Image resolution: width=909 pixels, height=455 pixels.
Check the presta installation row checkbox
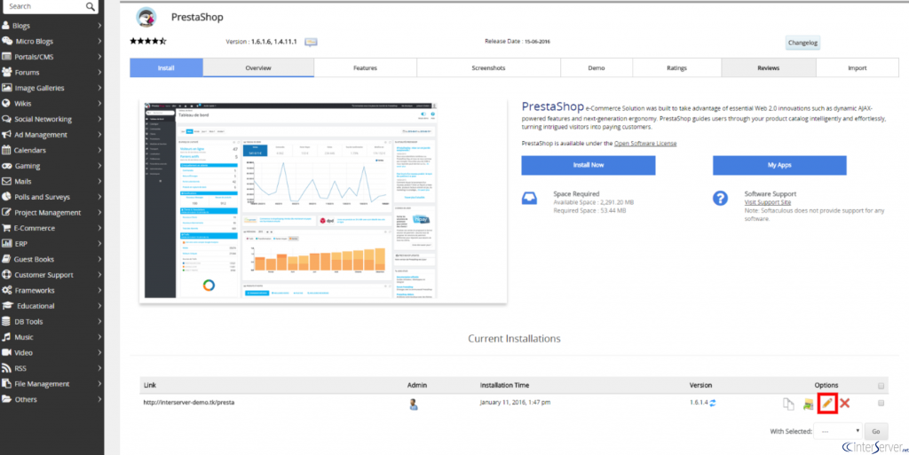pyautogui.click(x=881, y=403)
